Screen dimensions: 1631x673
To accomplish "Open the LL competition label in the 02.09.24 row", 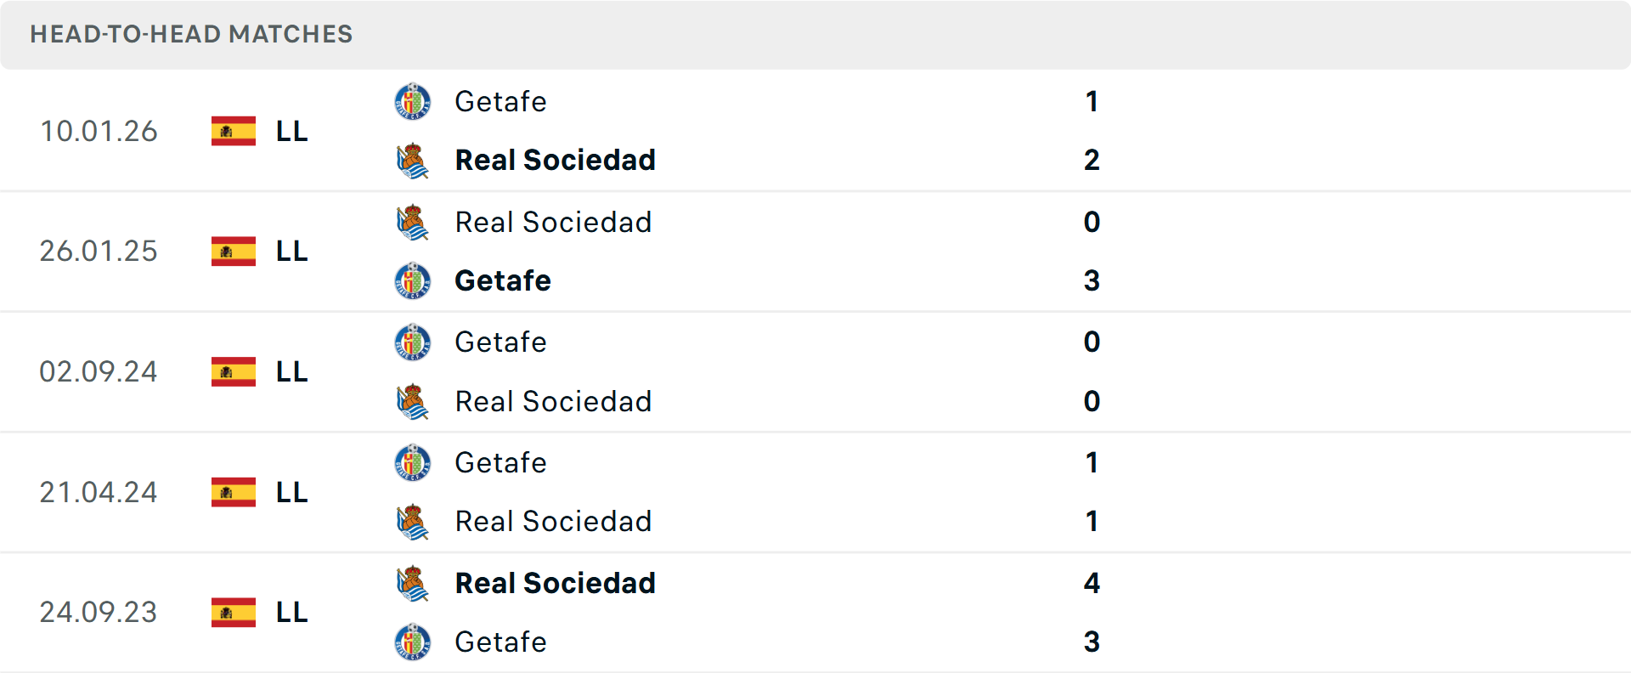I will coord(290,372).
